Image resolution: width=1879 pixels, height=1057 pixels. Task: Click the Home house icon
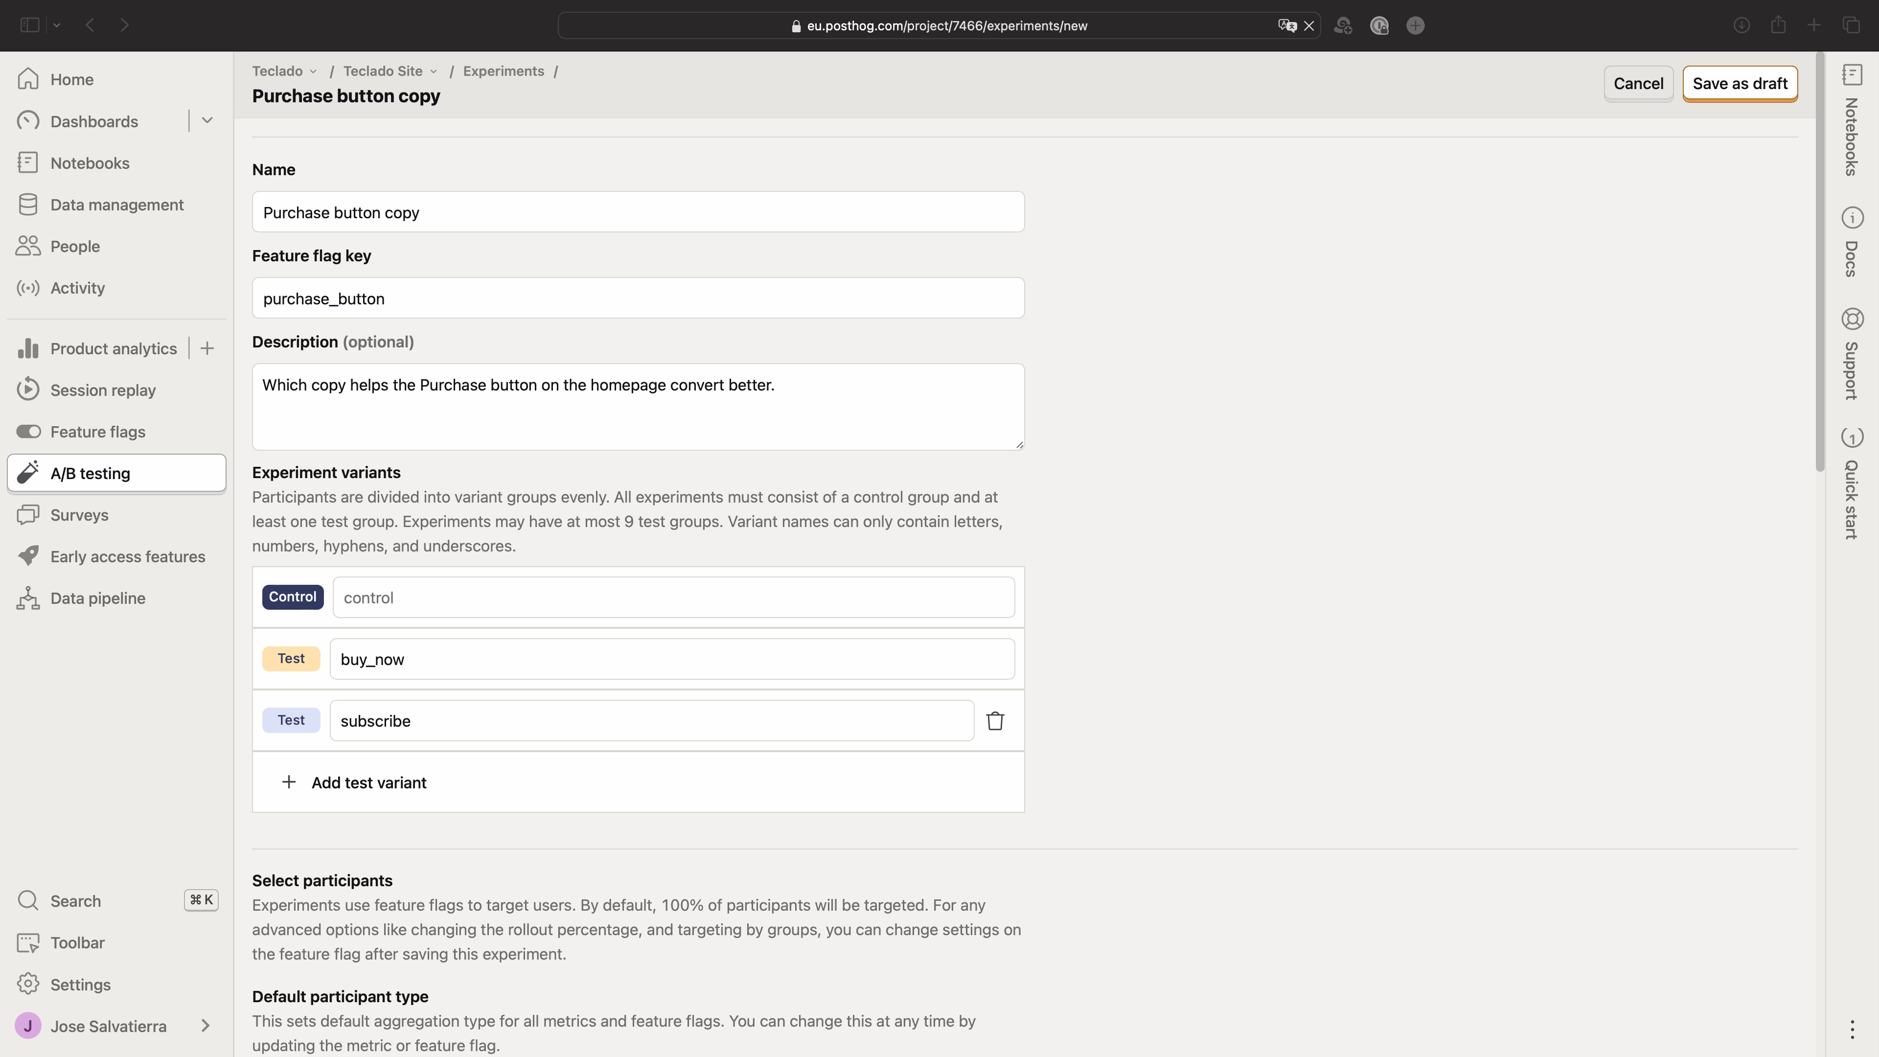pyautogui.click(x=28, y=79)
